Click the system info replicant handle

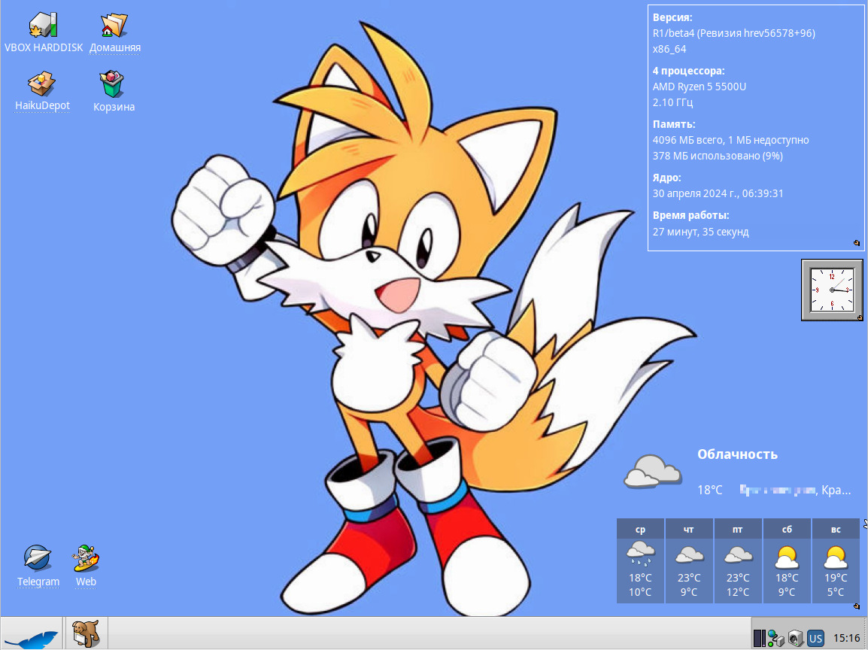coord(857,243)
